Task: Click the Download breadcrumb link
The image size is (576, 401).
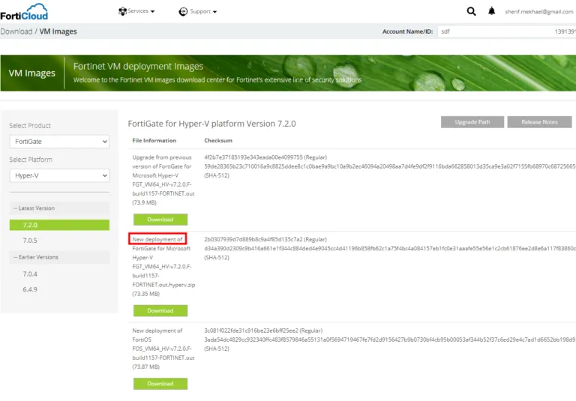Action: click(x=16, y=31)
